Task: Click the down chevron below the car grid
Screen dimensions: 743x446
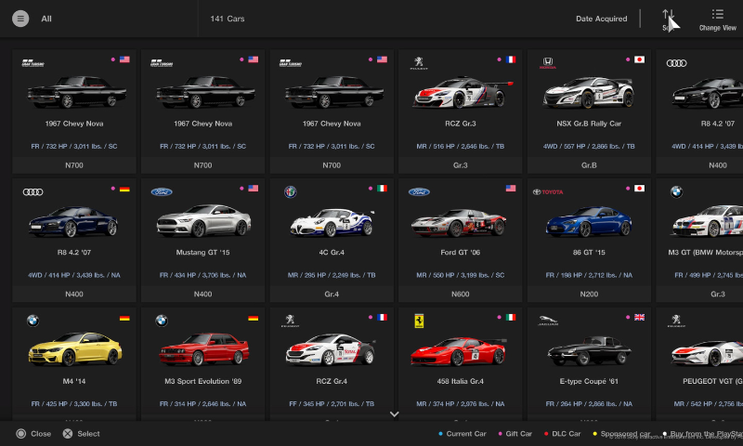Action: click(394, 414)
